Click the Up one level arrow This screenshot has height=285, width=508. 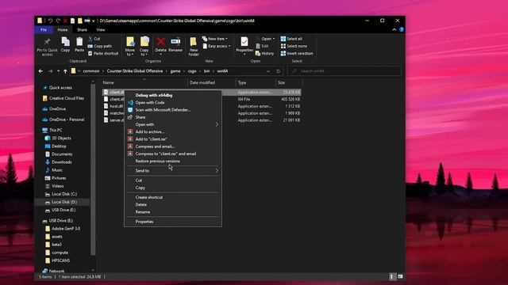65,71
